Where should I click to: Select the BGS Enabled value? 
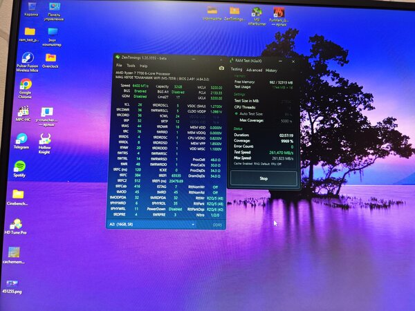point(140,91)
